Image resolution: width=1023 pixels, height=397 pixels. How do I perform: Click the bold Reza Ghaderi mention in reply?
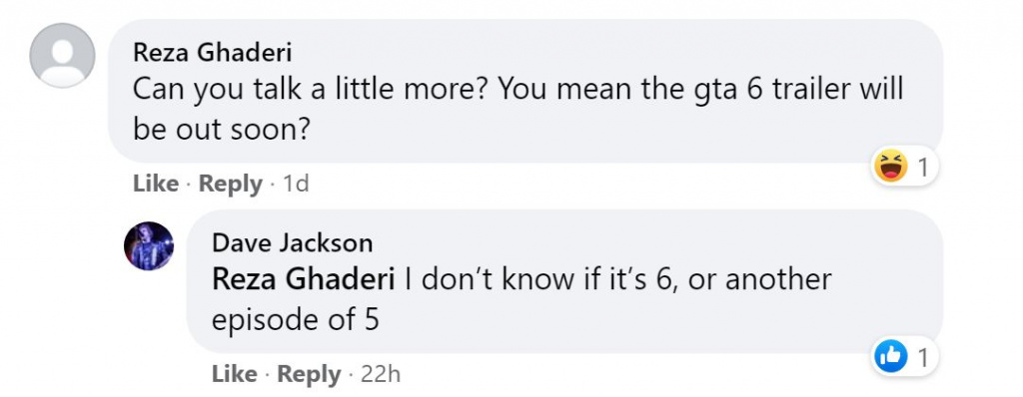(304, 279)
